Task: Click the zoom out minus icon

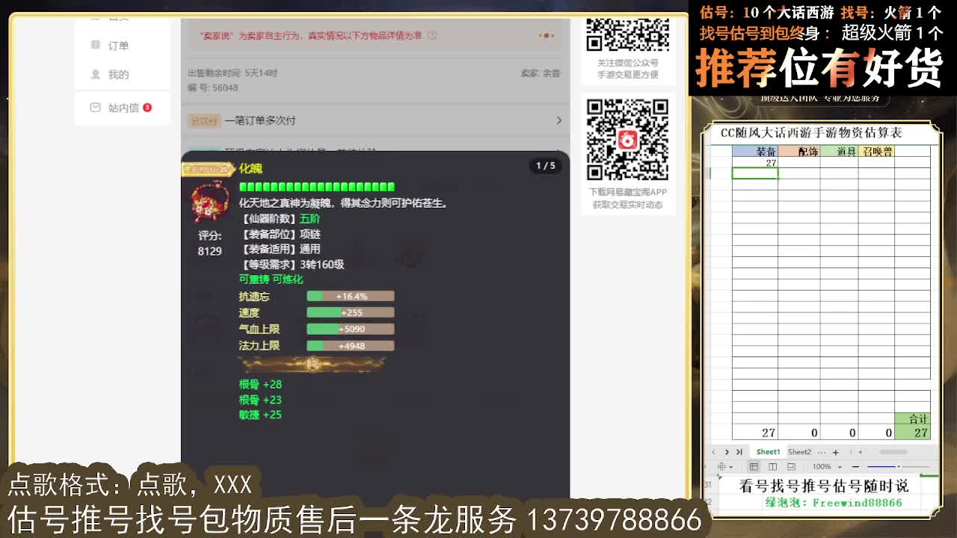Action: pos(856,467)
